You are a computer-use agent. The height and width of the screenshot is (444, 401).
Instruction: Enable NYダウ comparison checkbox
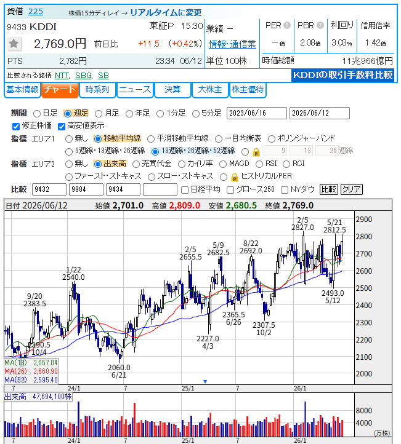pyautogui.click(x=285, y=190)
